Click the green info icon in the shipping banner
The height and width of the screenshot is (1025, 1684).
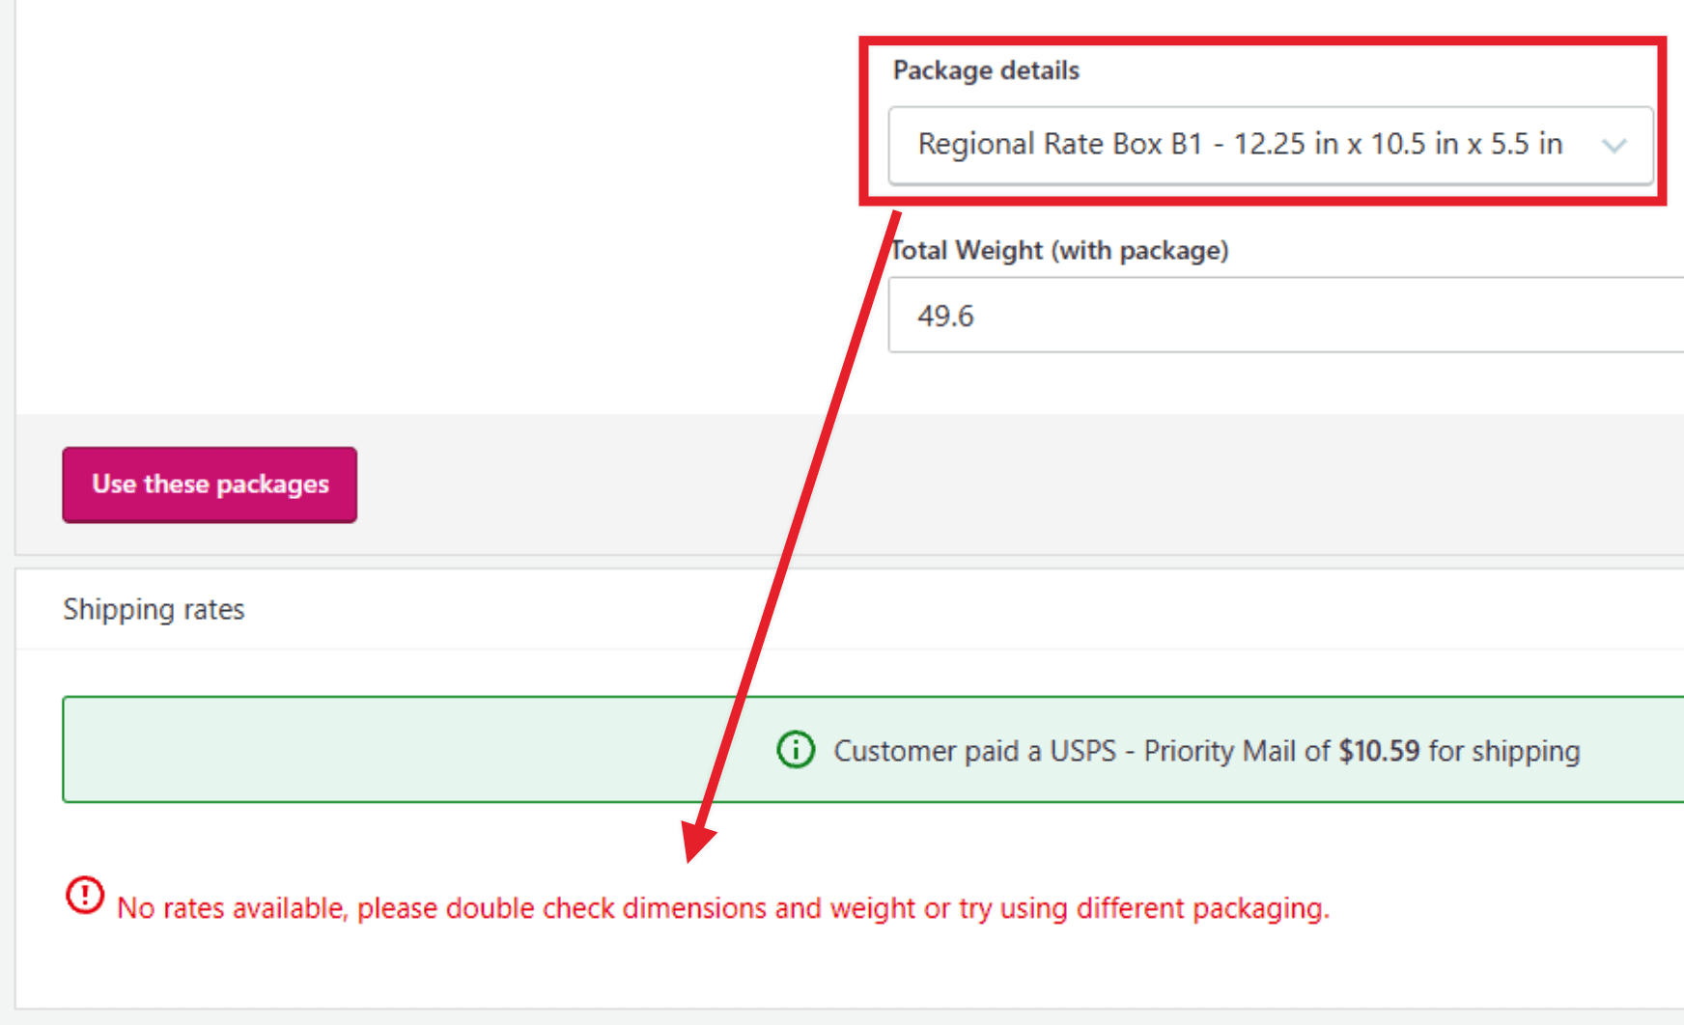point(794,750)
